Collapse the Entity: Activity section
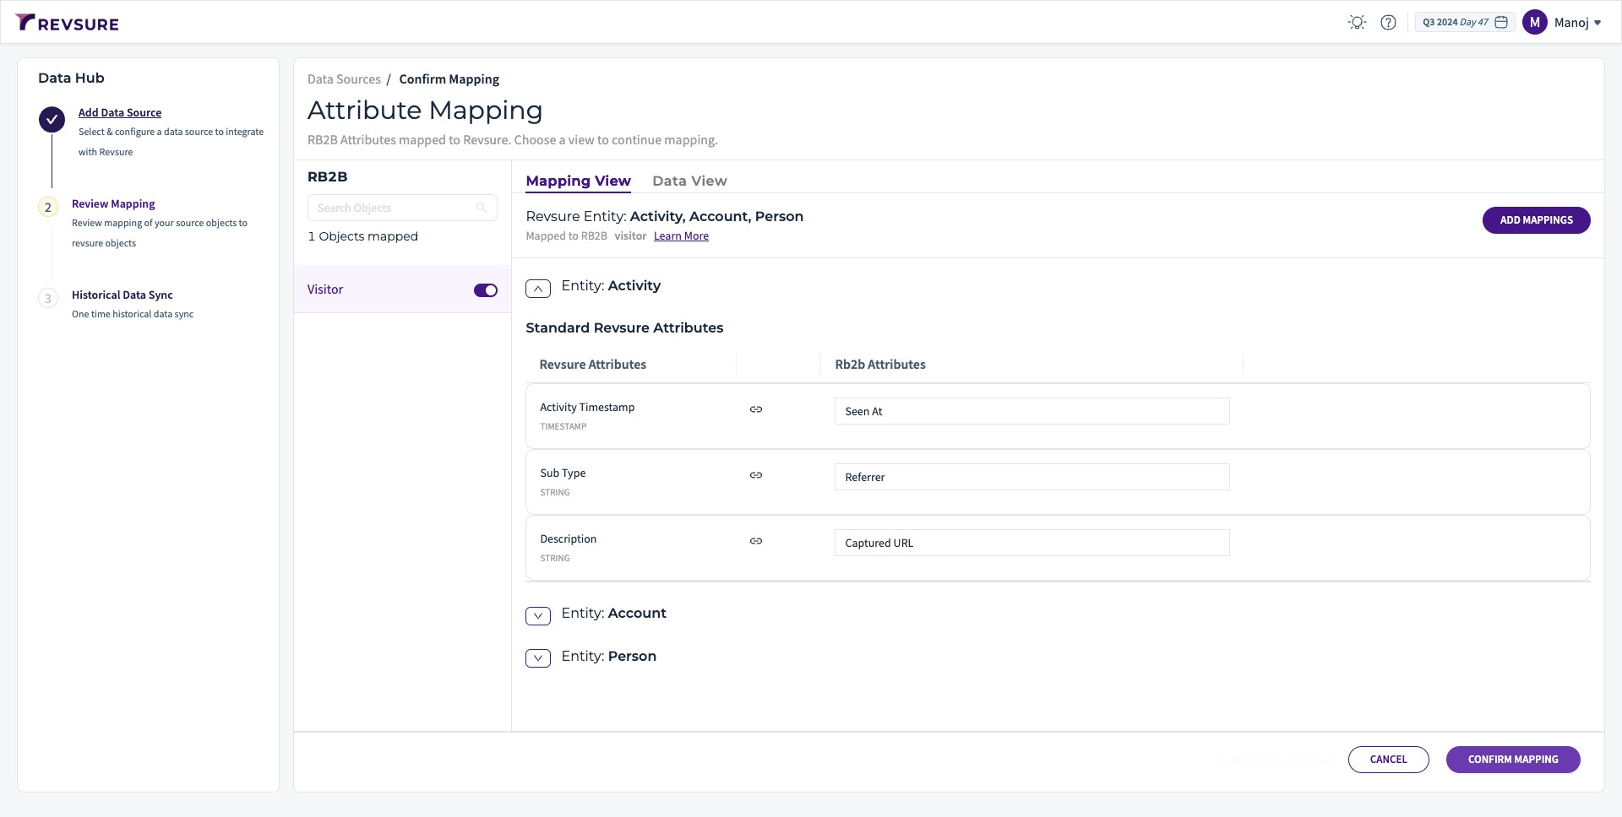Image resolution: width=1622 pixels, height=817 pixels. click(538, 289)
